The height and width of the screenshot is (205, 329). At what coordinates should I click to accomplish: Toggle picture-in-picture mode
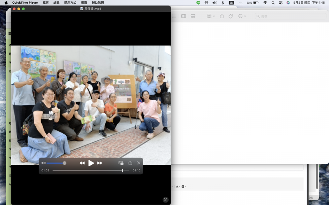click(x=121, y=163)
